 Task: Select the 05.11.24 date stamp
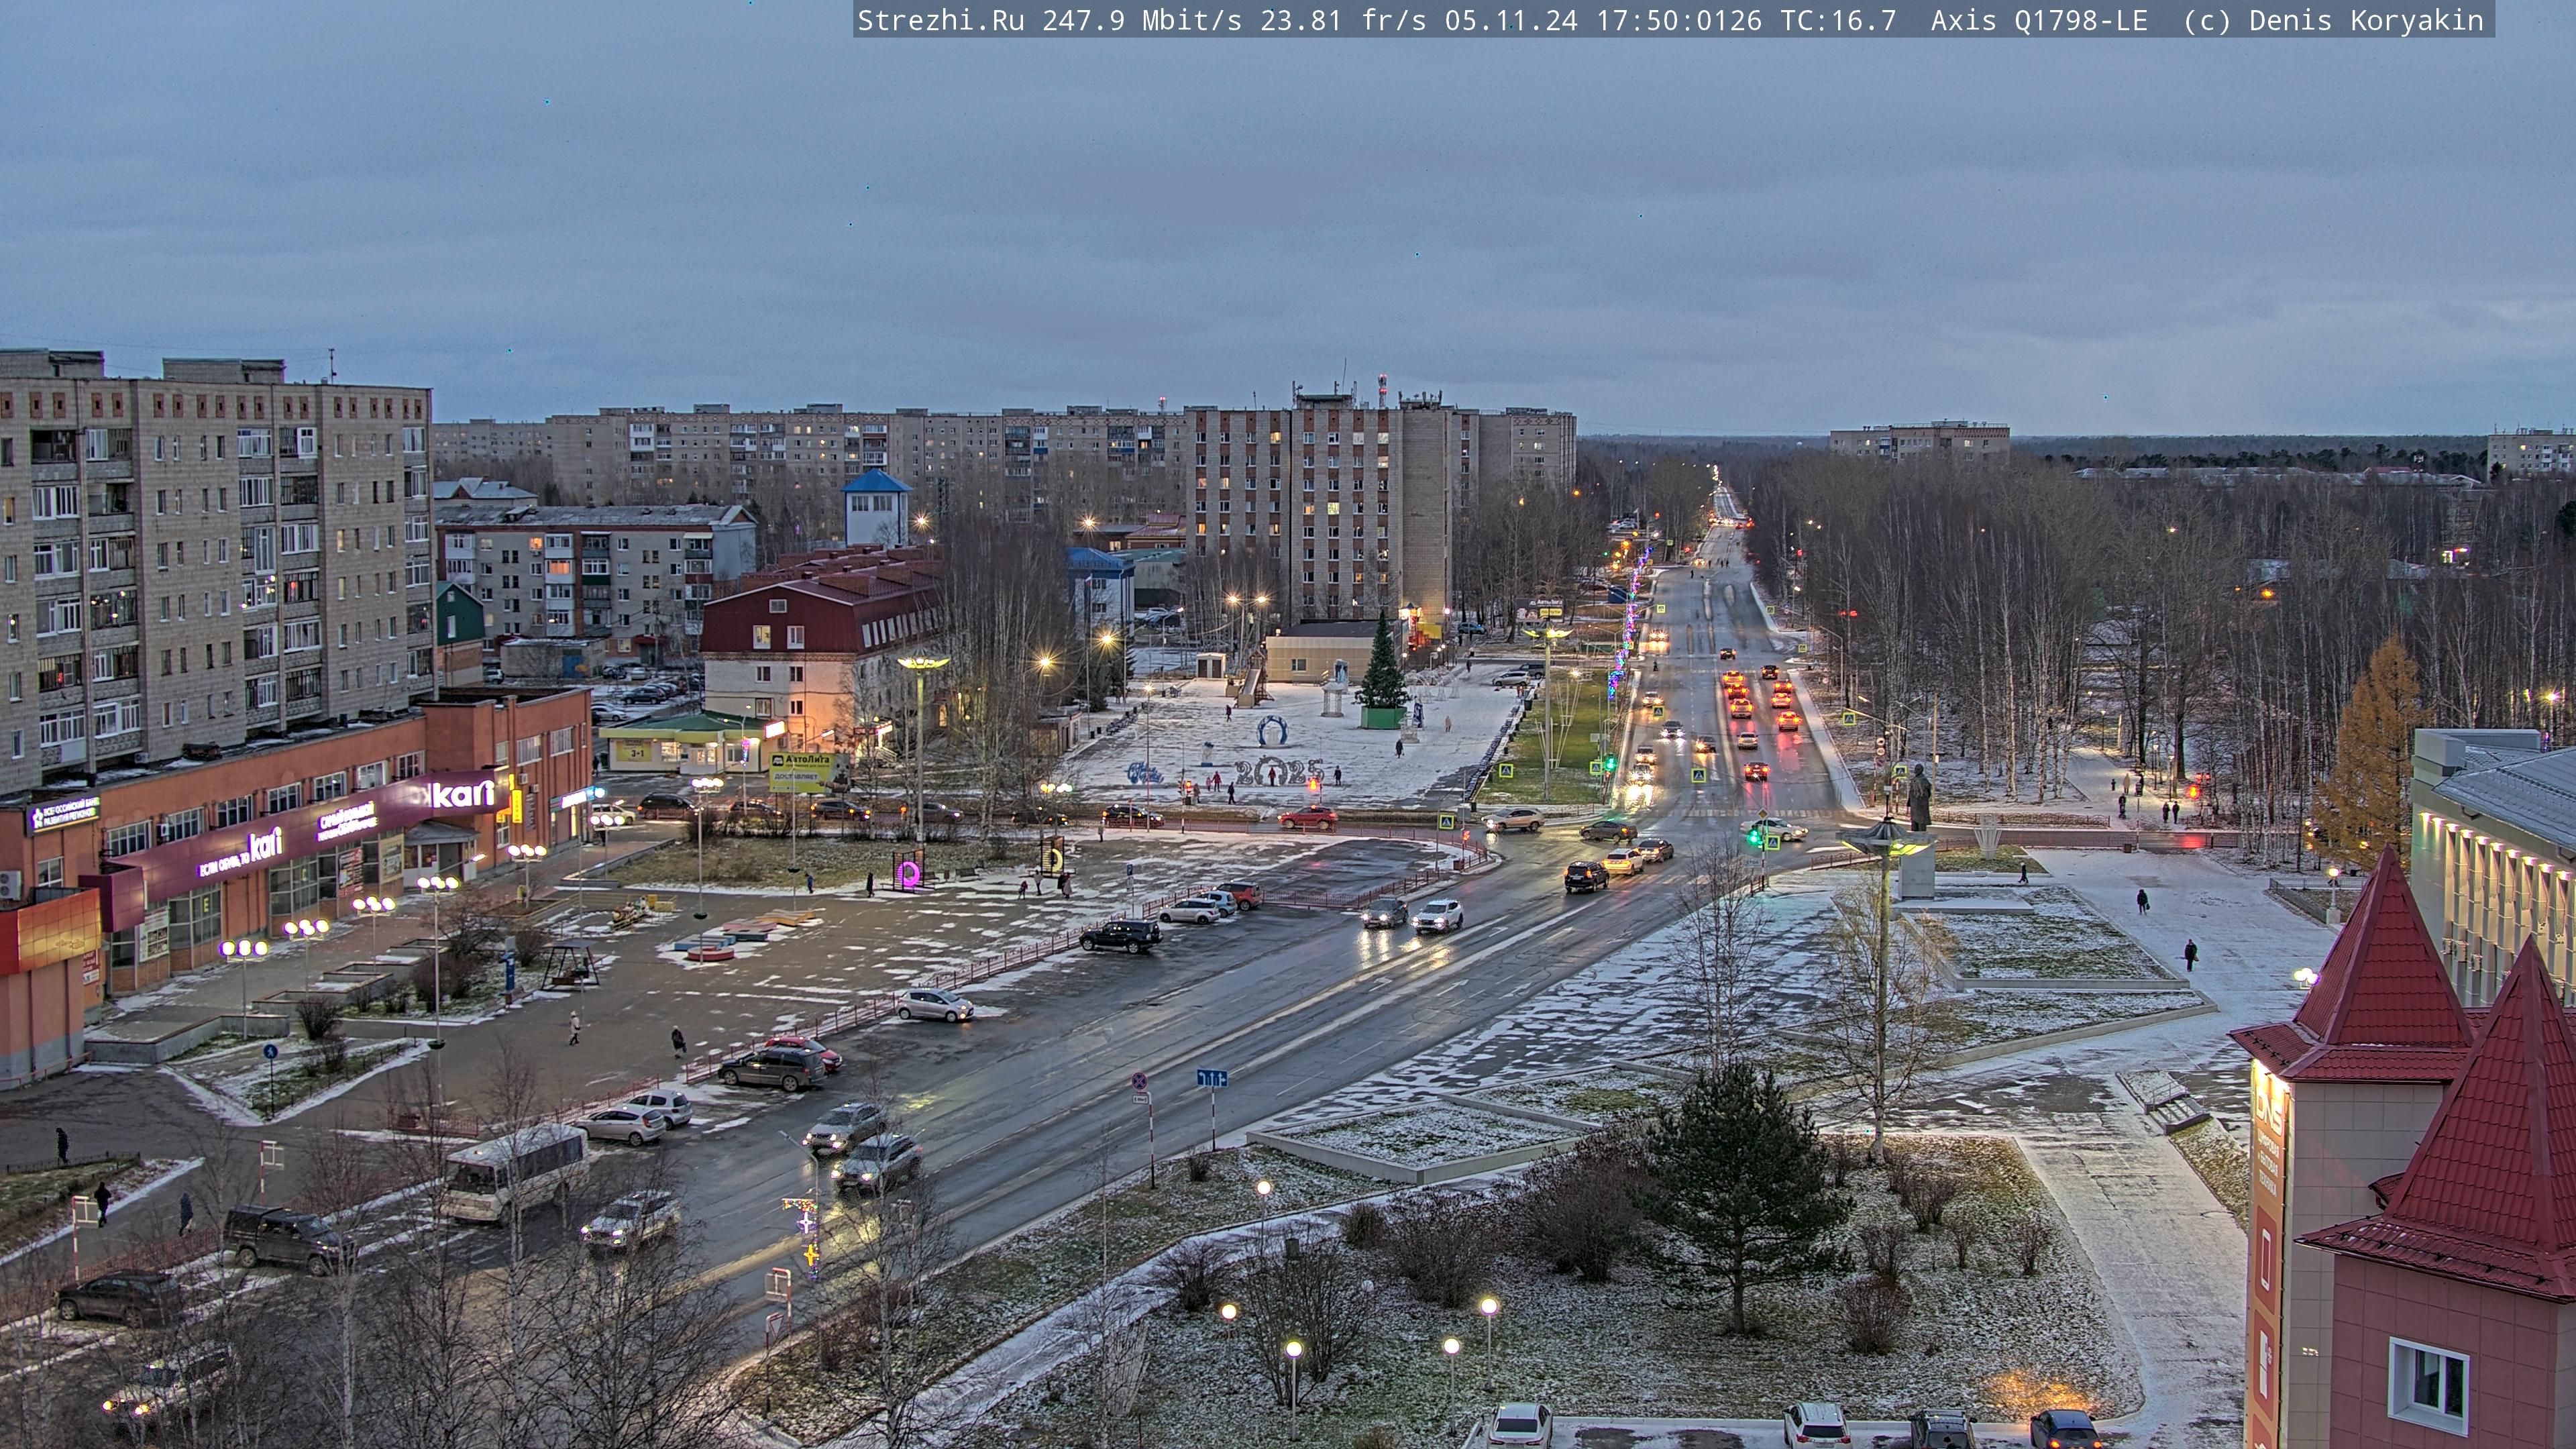(1511, 20)
